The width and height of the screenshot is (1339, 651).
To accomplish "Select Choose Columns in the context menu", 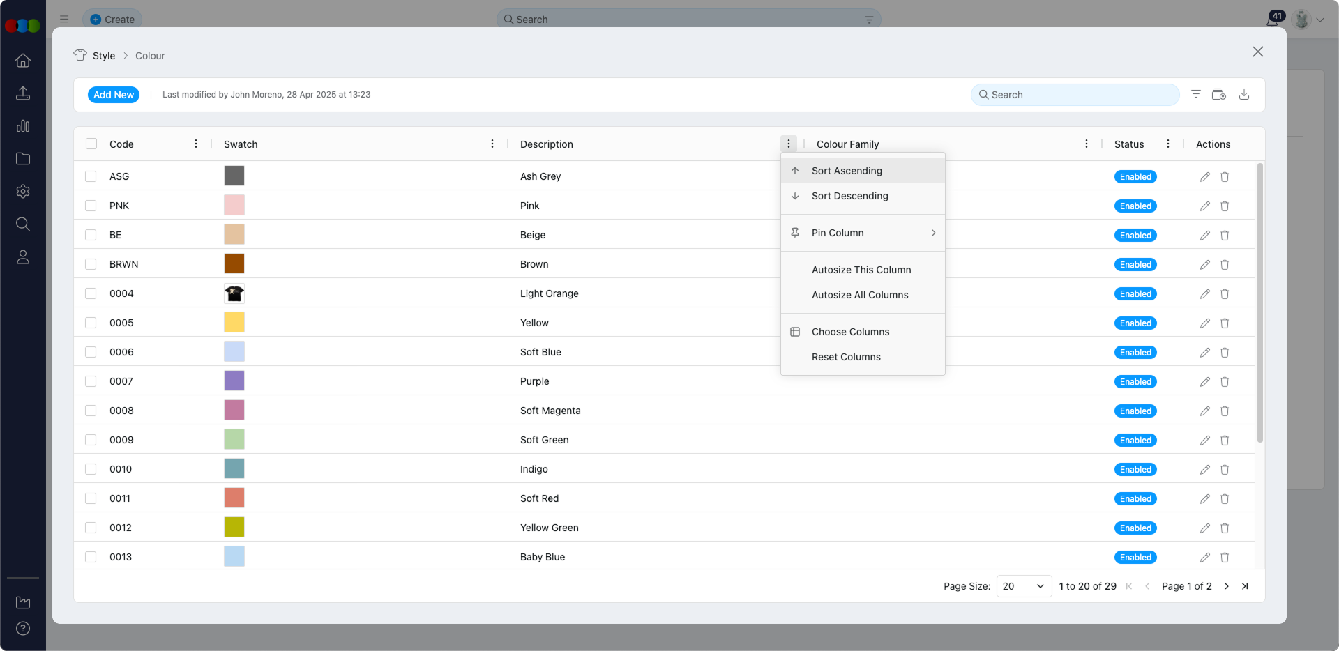I will 849,331.
